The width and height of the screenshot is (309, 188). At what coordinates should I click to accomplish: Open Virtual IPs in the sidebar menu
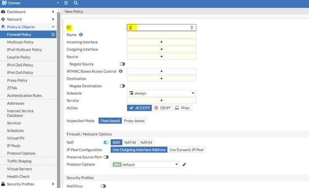(15, 138)
